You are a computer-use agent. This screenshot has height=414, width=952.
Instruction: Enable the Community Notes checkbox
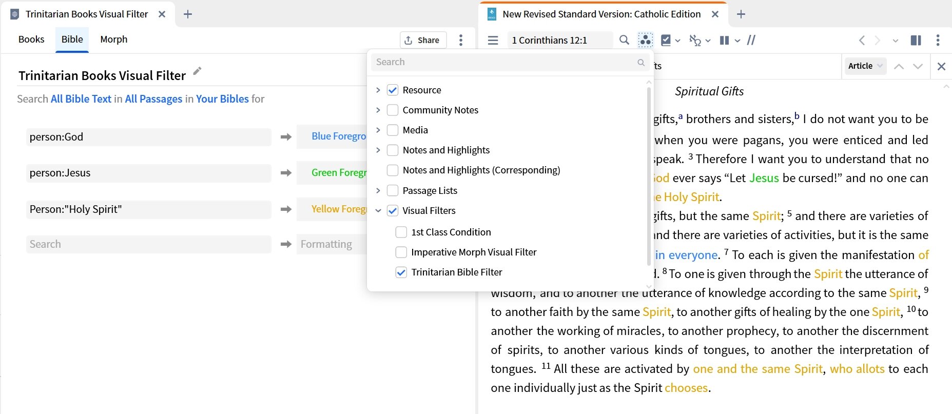393,110
